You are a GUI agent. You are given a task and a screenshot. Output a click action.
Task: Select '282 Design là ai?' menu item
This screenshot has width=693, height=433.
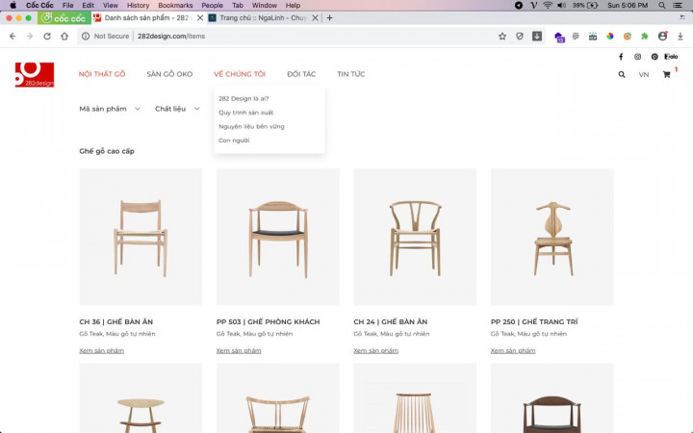coord(244,98)
